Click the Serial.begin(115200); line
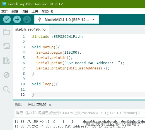Screen dimensions: 145x130 59,52
